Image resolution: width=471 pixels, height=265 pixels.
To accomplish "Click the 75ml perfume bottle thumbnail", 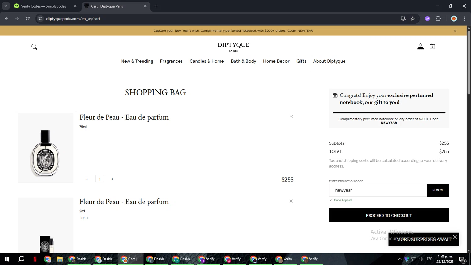I will point(46,148).
